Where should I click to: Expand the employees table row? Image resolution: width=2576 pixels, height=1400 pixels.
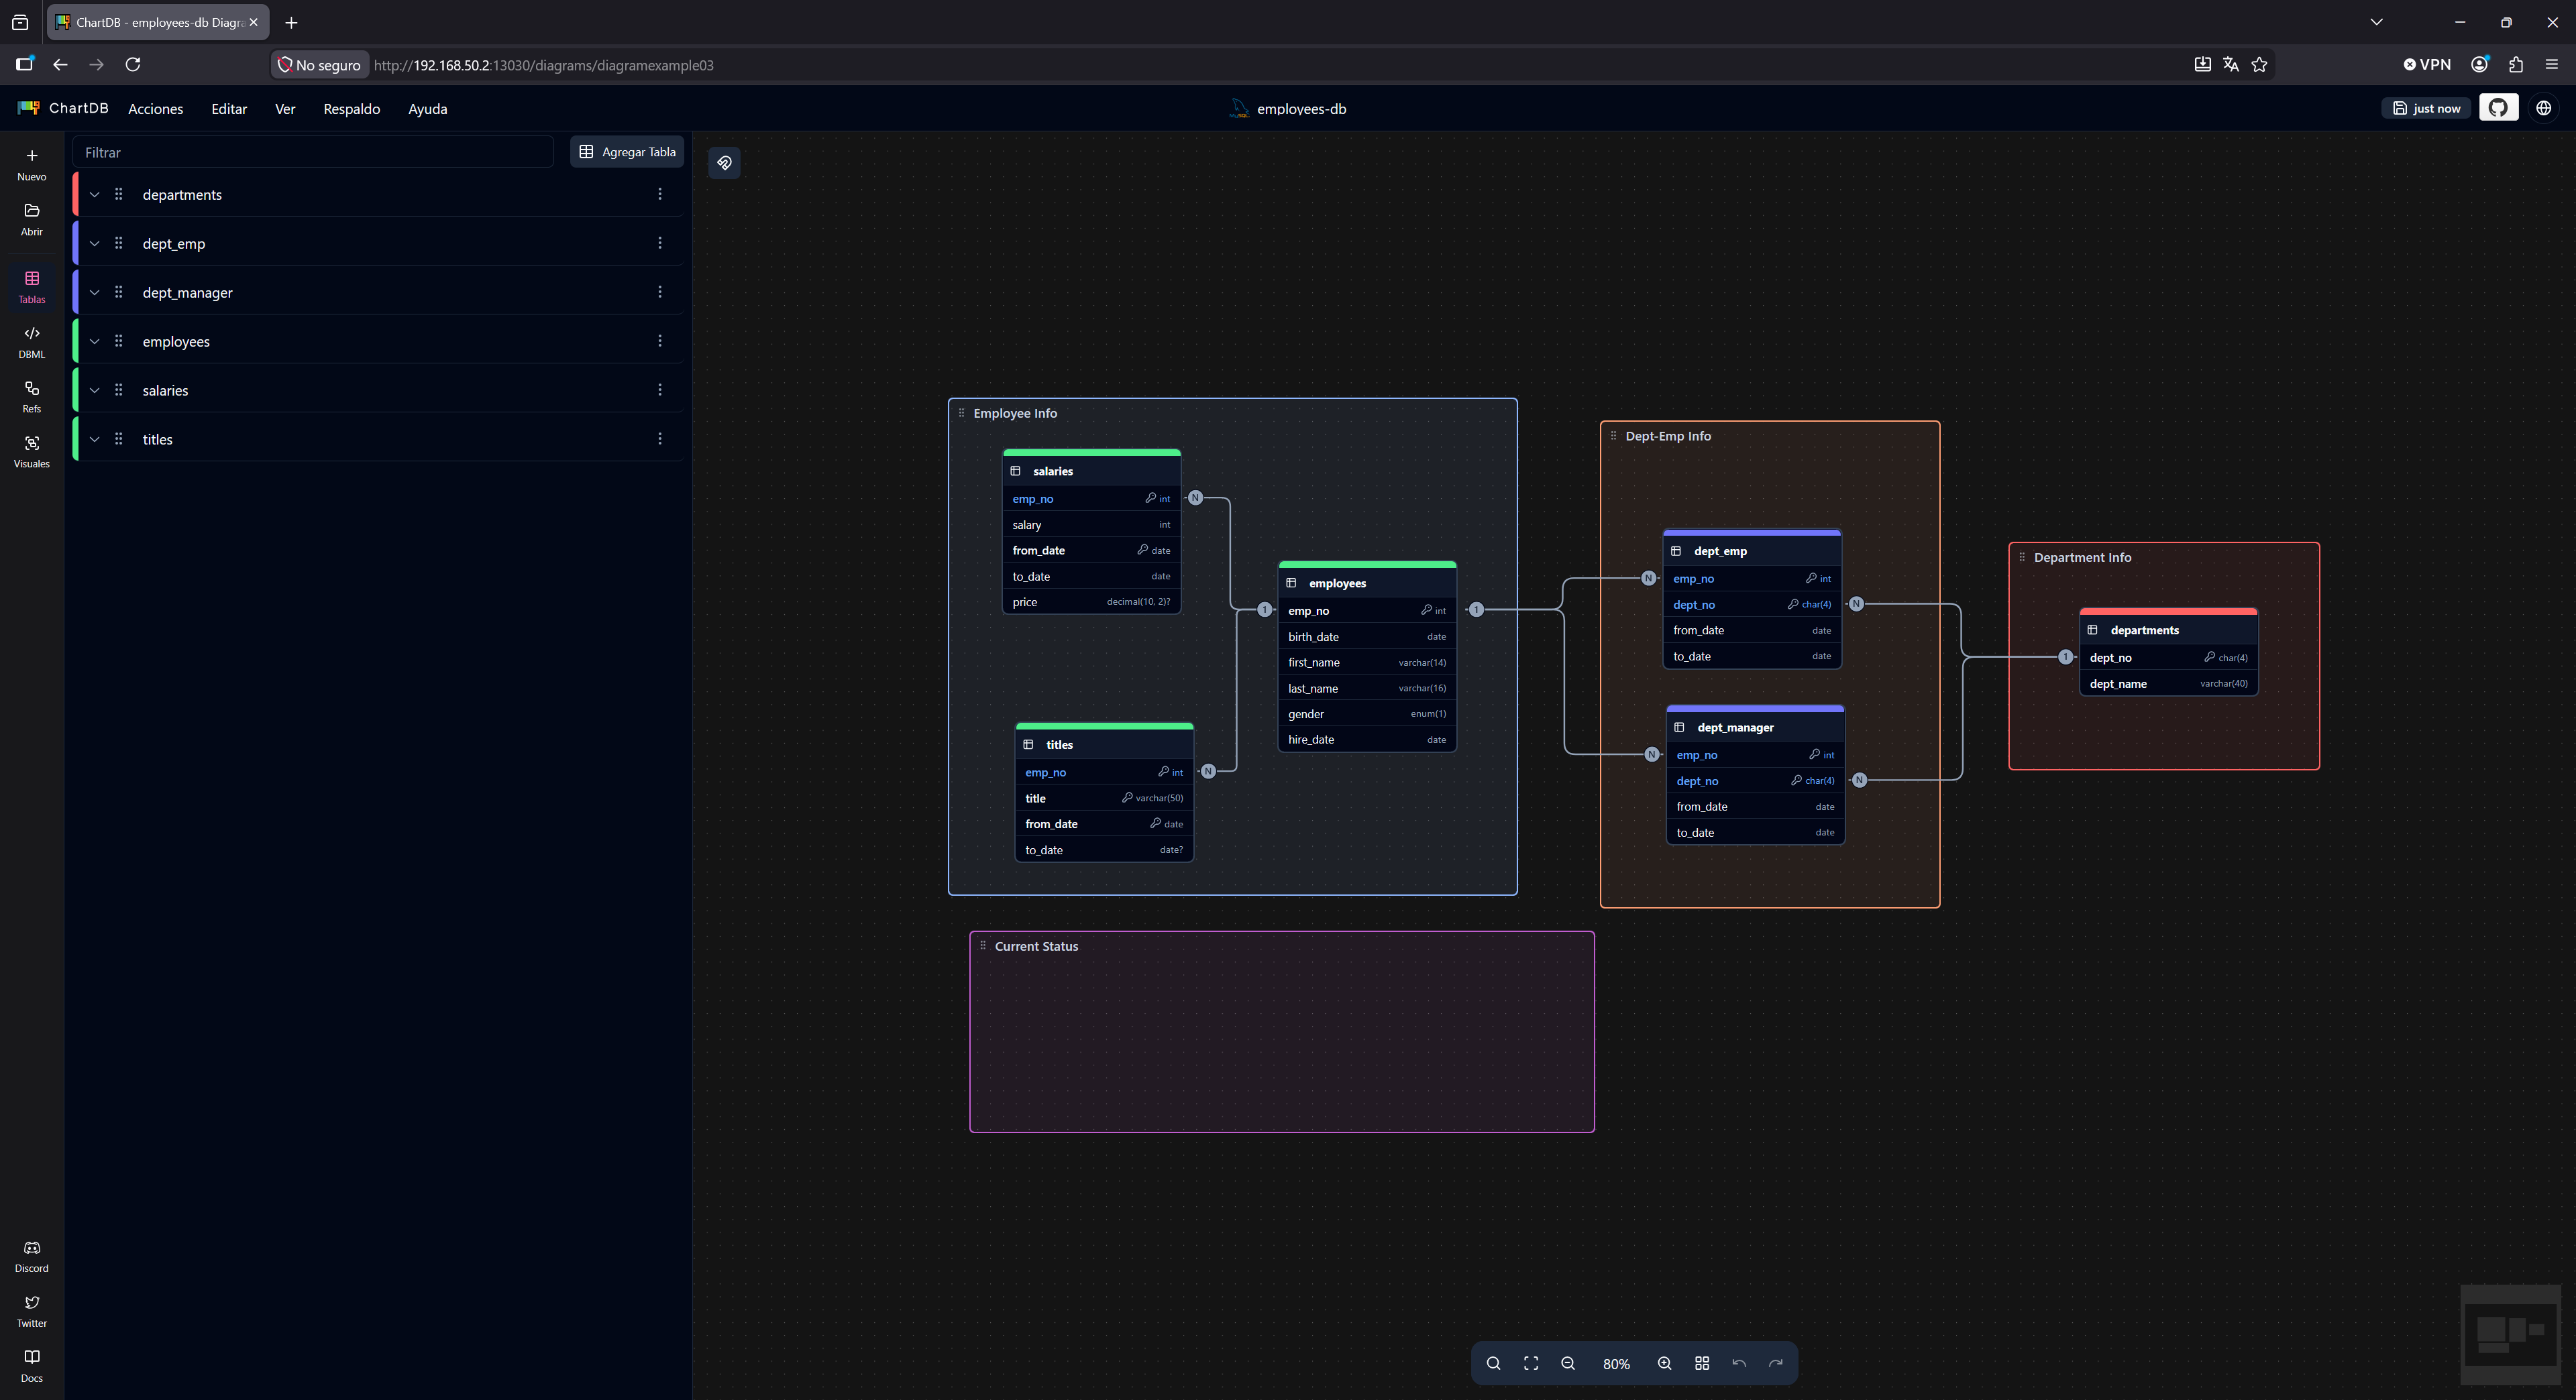pos(95,342)
